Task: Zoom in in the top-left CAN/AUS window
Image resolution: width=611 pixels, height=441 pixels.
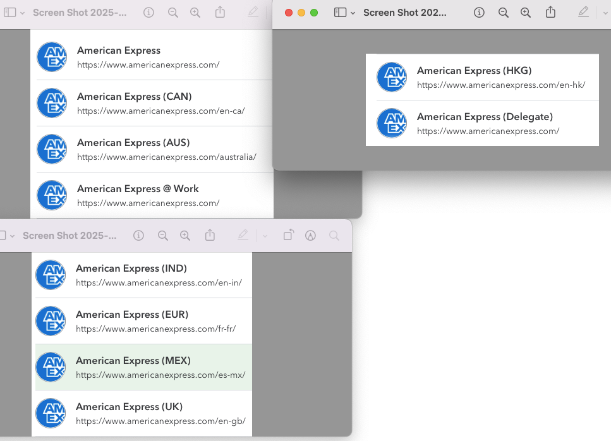Action: click(x=195, y=13)
